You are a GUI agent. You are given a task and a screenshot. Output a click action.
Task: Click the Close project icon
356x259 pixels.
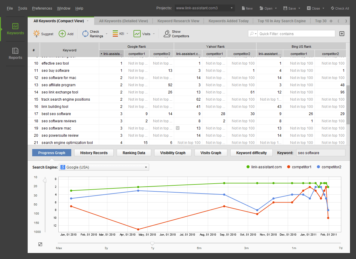[x=309, y=8]
